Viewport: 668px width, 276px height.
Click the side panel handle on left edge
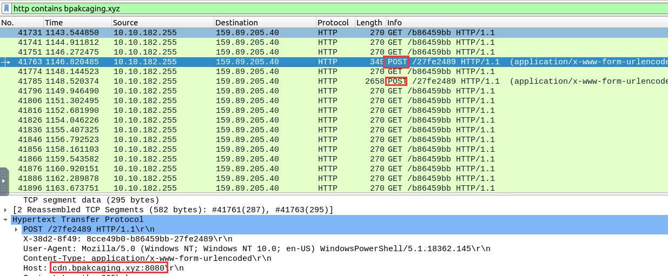pos(4,181)
